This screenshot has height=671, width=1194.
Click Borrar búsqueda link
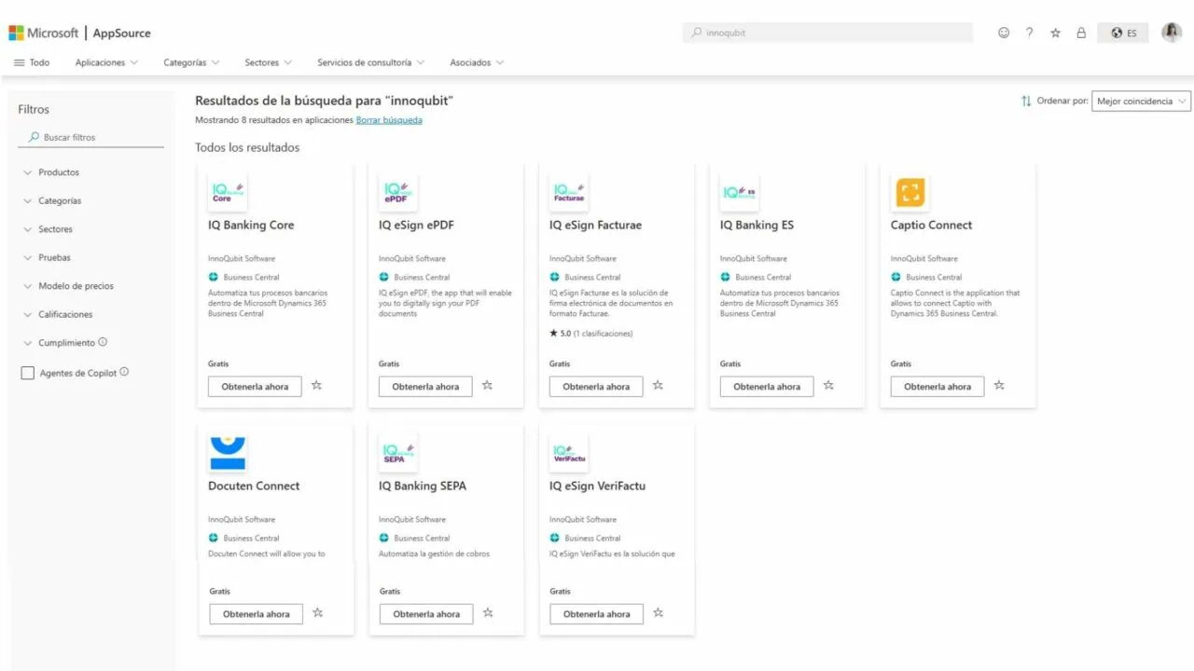point(389,120)
